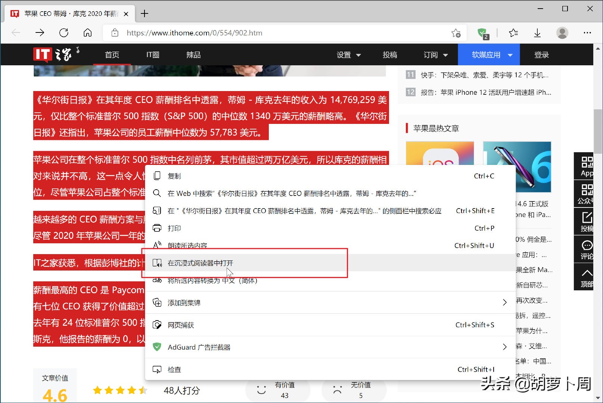Select 打印 in the context menu
This screenshot has width=603, height=403.
(x=174, y=228)
